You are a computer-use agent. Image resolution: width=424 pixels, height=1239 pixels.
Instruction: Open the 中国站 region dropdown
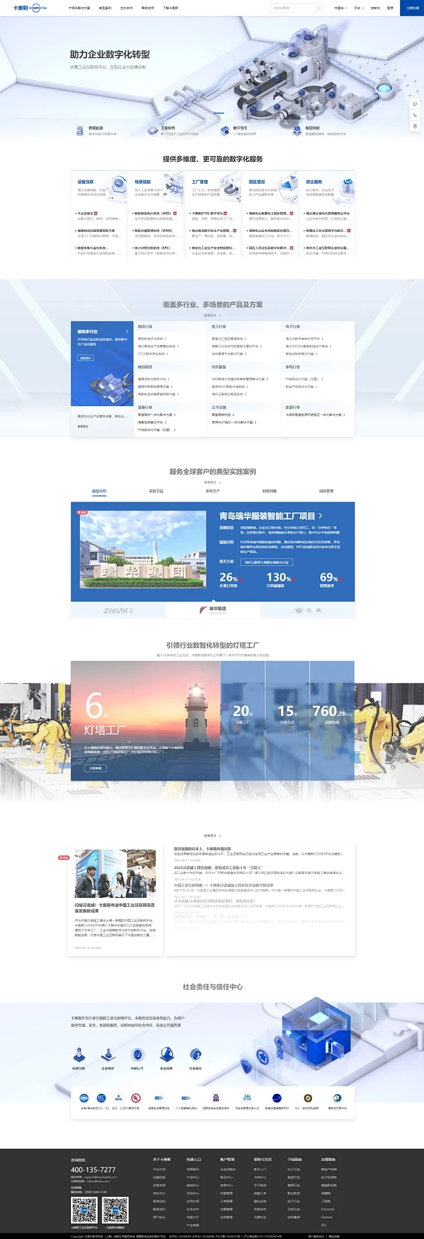point(340,8)
